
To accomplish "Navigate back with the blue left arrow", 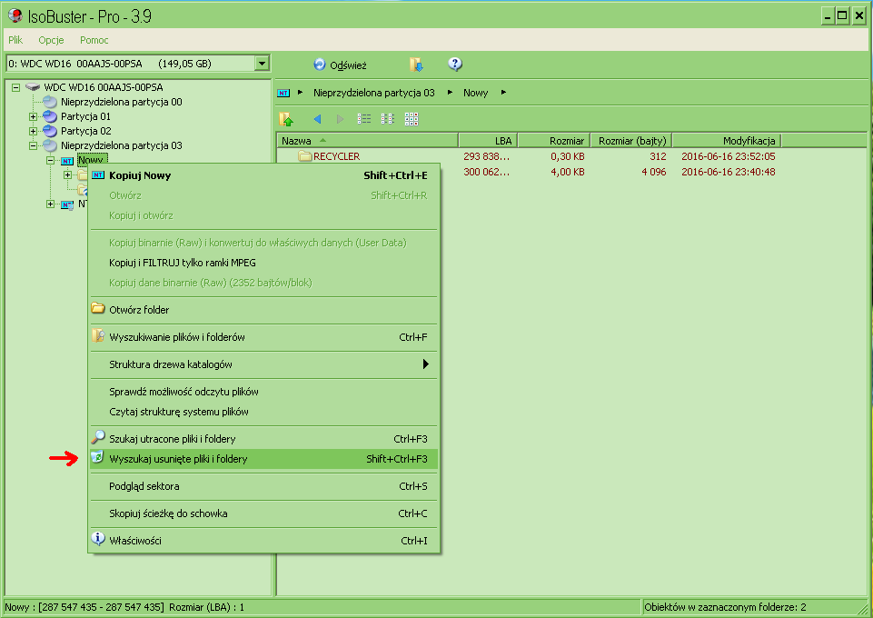I will coord(317,118).
